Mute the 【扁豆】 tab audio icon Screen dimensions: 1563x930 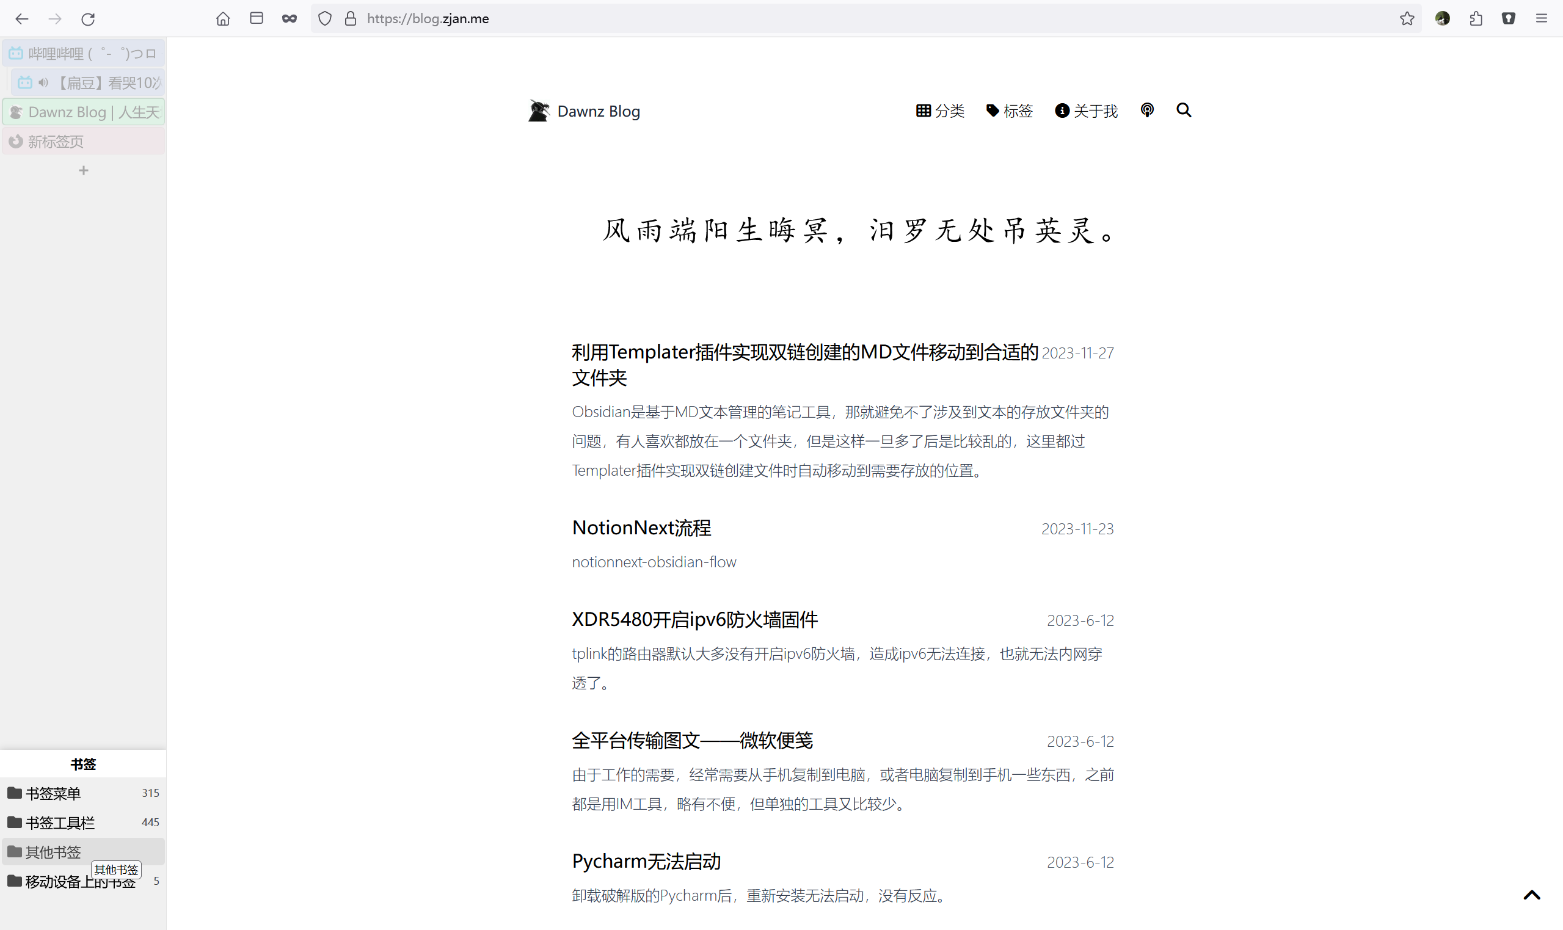pos(43,82)
